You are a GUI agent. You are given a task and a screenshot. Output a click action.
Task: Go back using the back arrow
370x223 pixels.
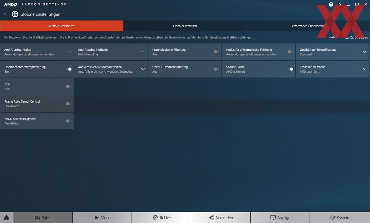point(4,14)
